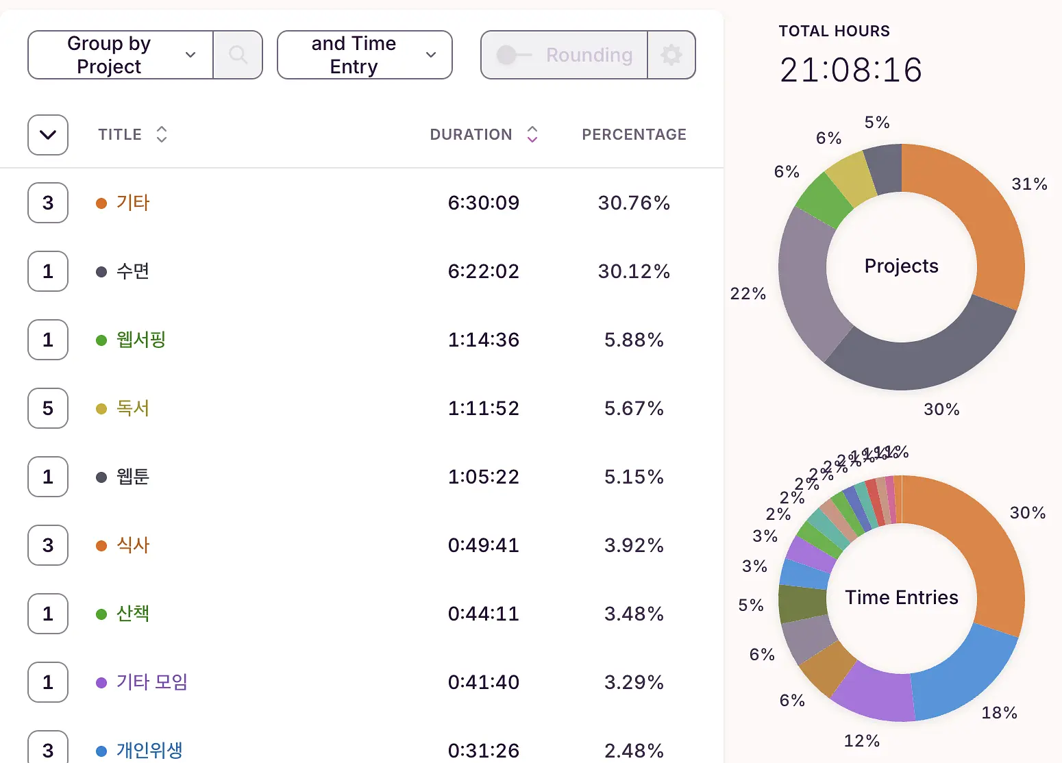Open the Group by Project dropdown
The image size is (1062, 763).
click(x=121, y=55)
